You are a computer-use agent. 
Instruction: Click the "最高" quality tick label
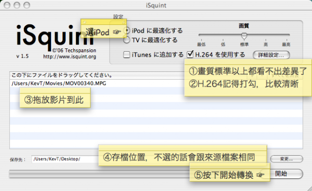click(286, 44)
